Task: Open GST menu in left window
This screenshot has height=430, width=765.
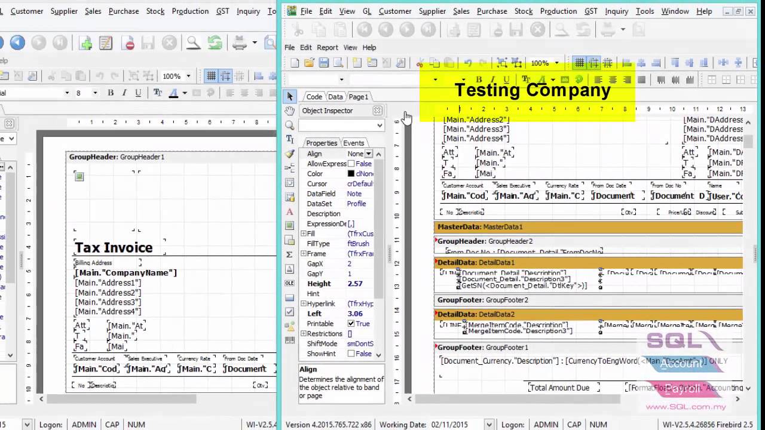Action: click(223, 11)
